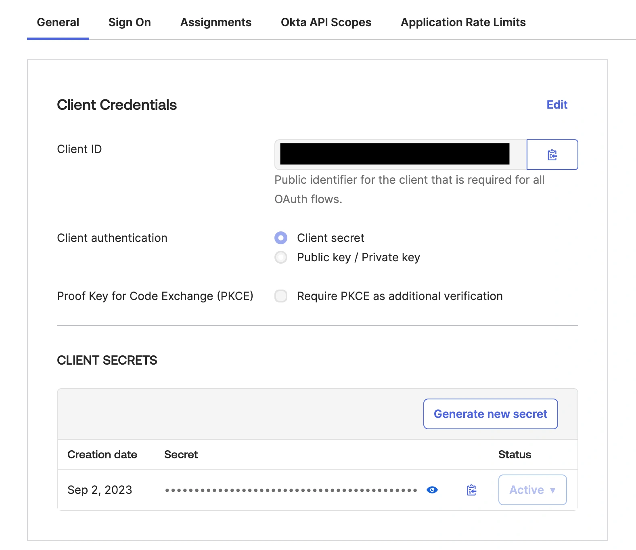The width and height of the screenshot is (636, 550).
Task: Open the Active status dropdown
Action: (532, 490)
